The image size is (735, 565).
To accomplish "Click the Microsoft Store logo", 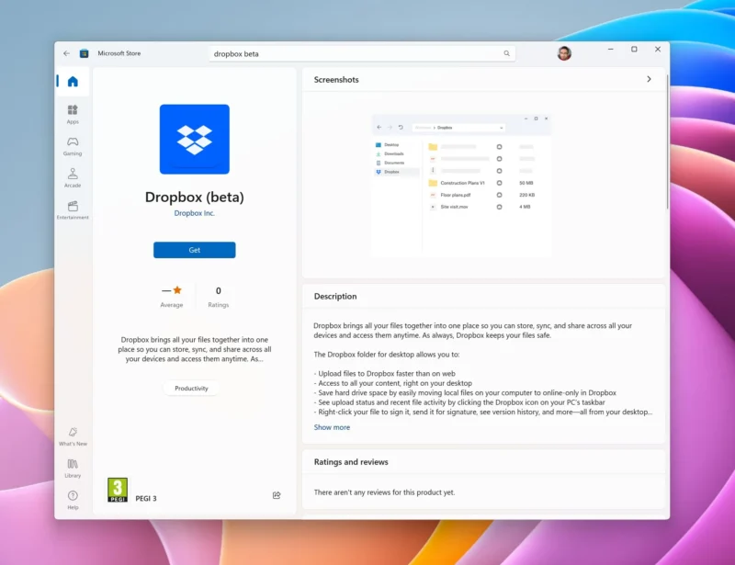I will click(x=84, y=53).
